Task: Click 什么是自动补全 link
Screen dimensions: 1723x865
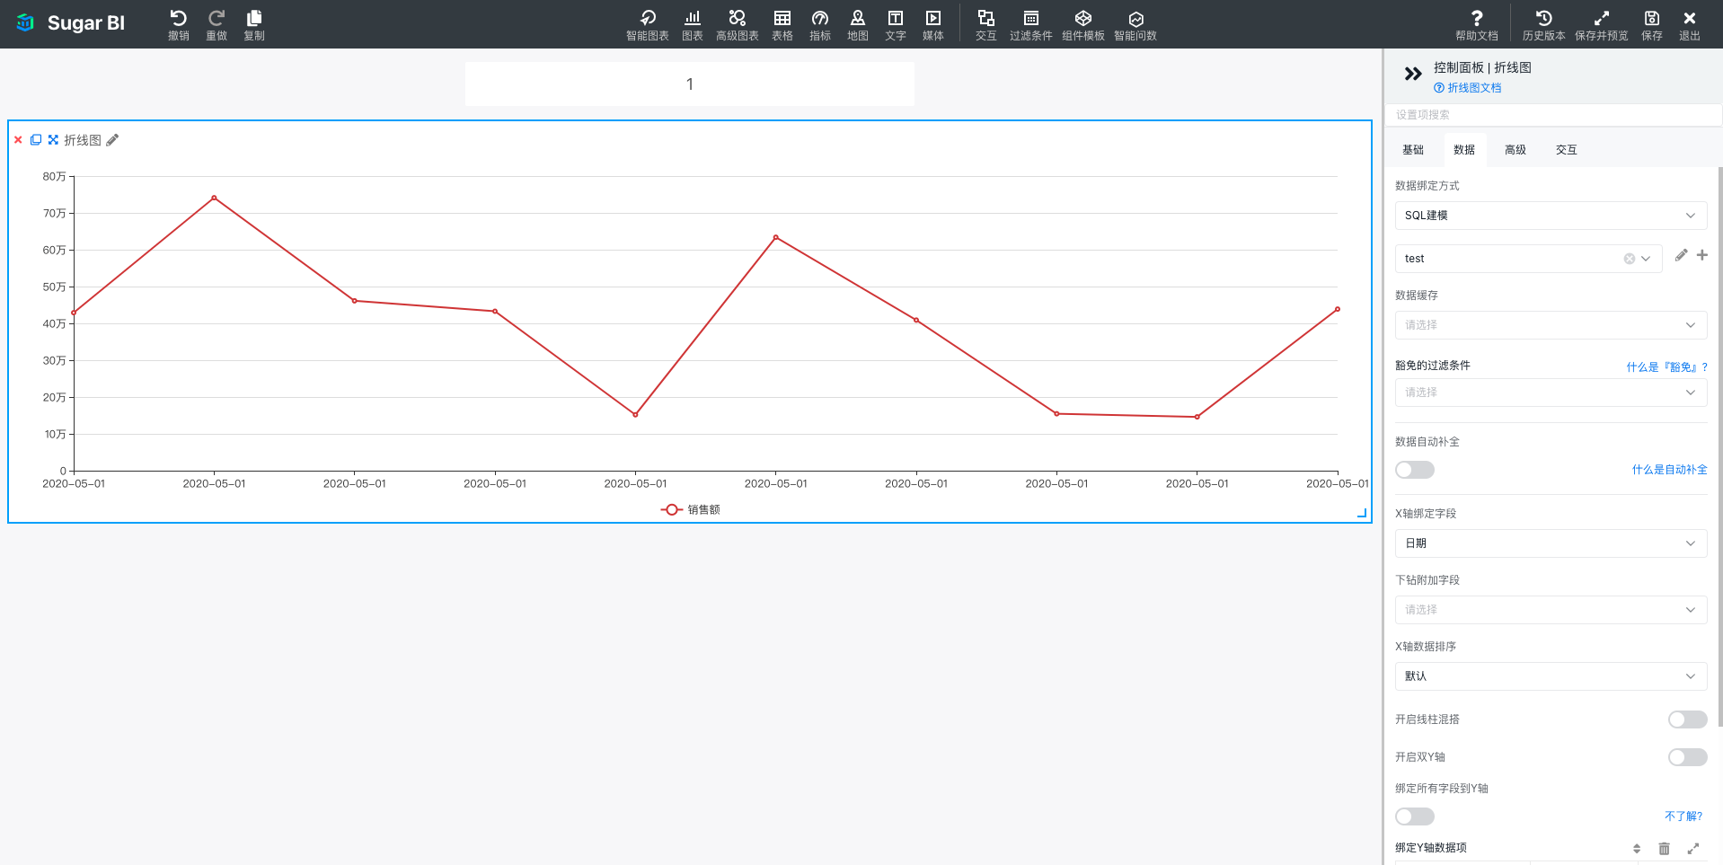Action: (x=1669, y=470)
